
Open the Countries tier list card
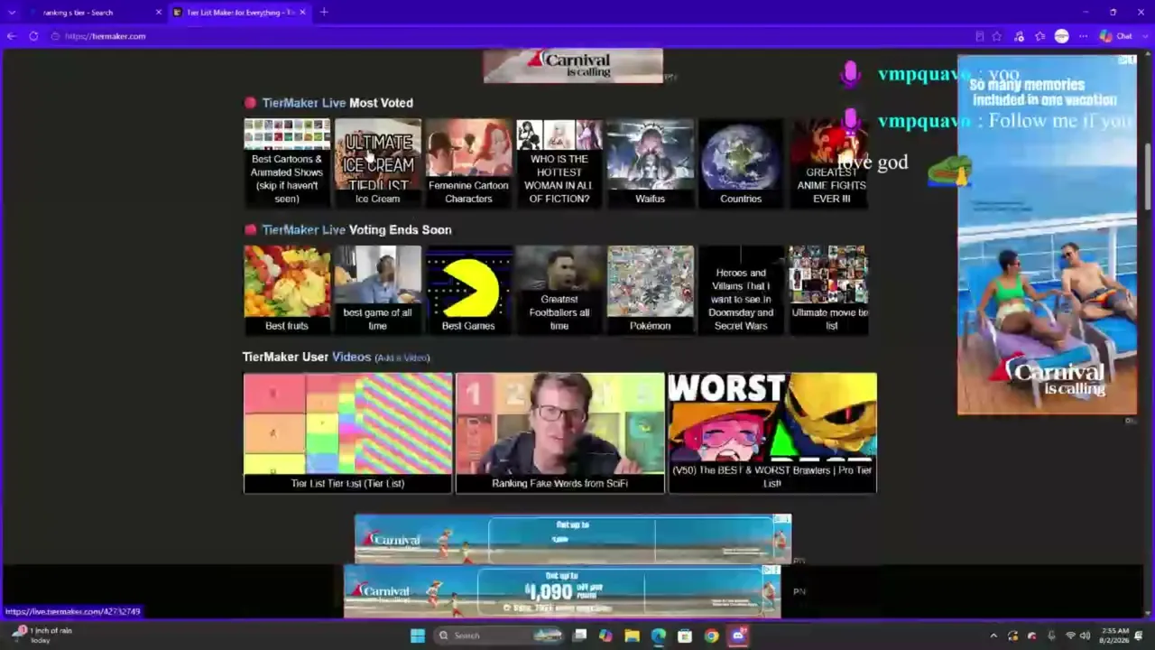pos(741,162)
